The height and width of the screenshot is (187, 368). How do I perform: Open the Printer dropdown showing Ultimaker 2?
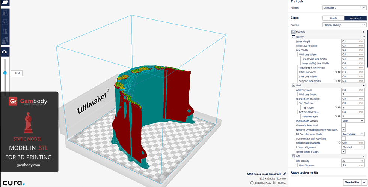(344, 7)
